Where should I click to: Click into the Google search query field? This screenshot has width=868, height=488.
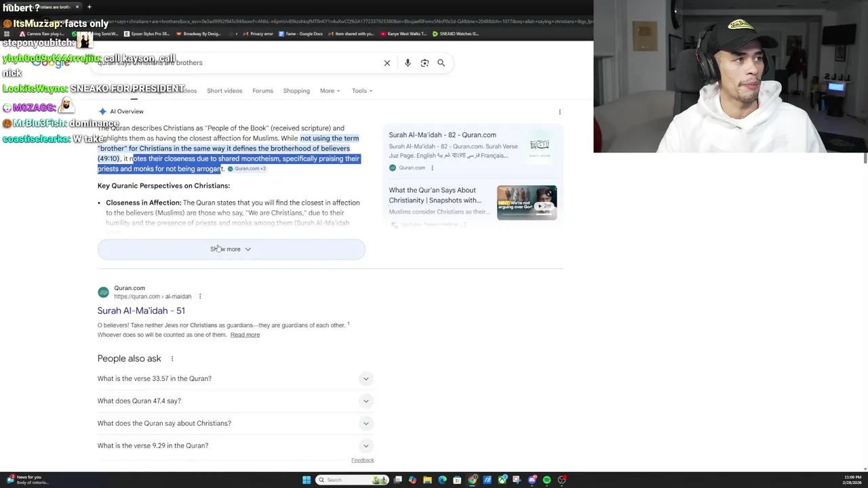237,63
